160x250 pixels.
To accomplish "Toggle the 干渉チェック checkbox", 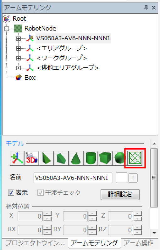I will 41,193.
